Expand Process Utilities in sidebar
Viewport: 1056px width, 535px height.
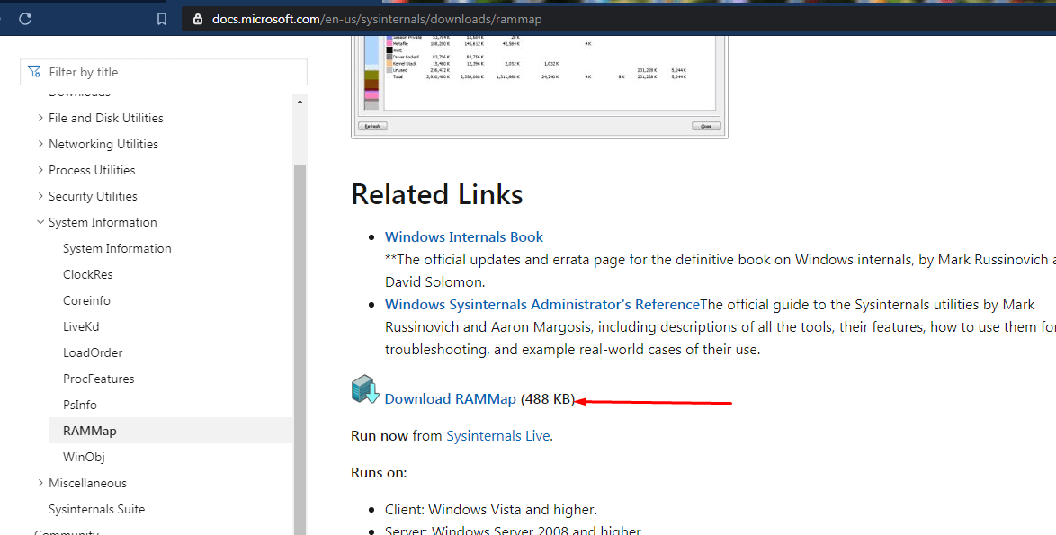[40, 170]
